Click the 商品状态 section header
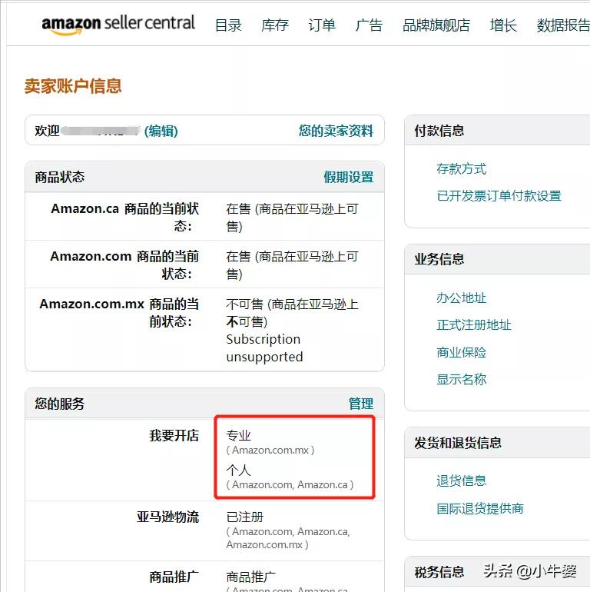Screen dimensions: 590x592 [x=204, y=177]
